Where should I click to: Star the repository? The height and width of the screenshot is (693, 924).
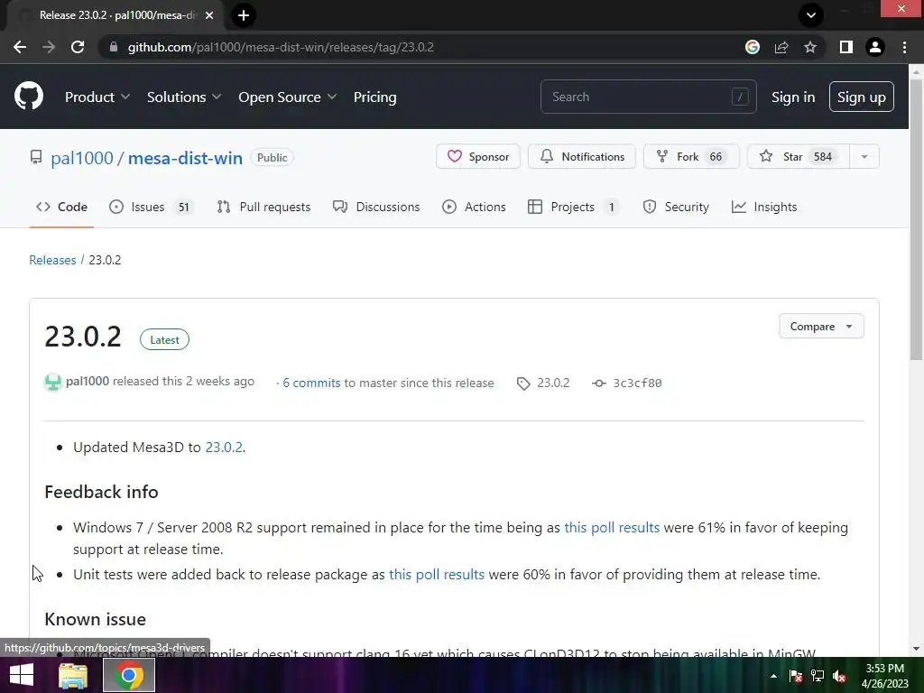(798, 157)
